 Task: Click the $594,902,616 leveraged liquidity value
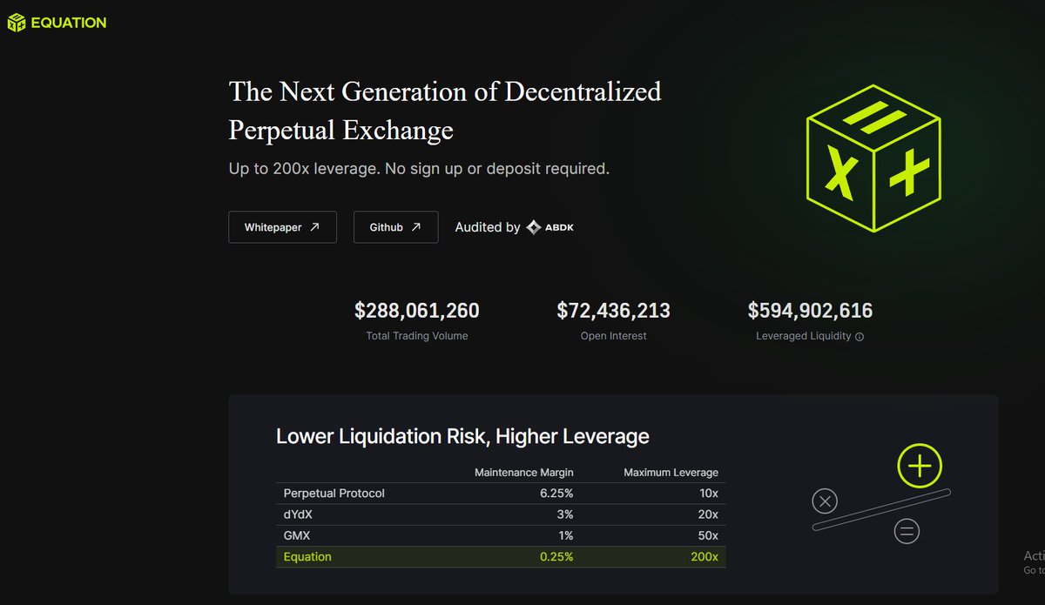click(x=810, y=311)
